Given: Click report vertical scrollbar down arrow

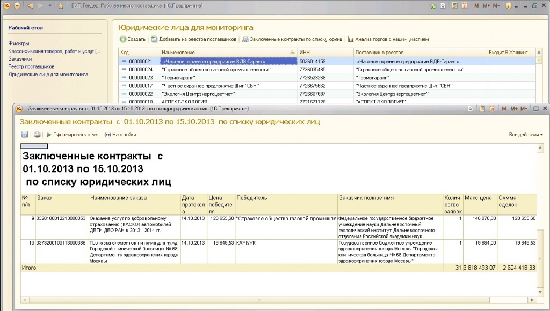Looking at the screenshot, I should (540, 292).
